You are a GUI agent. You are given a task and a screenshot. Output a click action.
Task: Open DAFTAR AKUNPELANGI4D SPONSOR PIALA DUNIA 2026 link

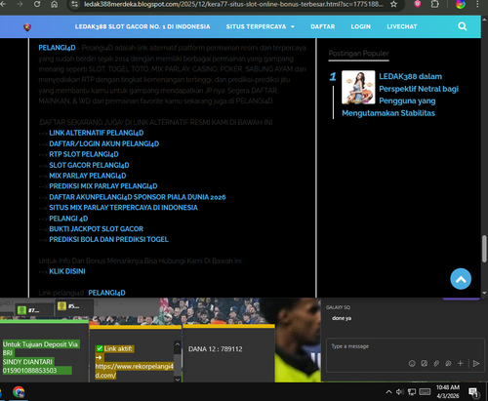click(x=138, y=197)
